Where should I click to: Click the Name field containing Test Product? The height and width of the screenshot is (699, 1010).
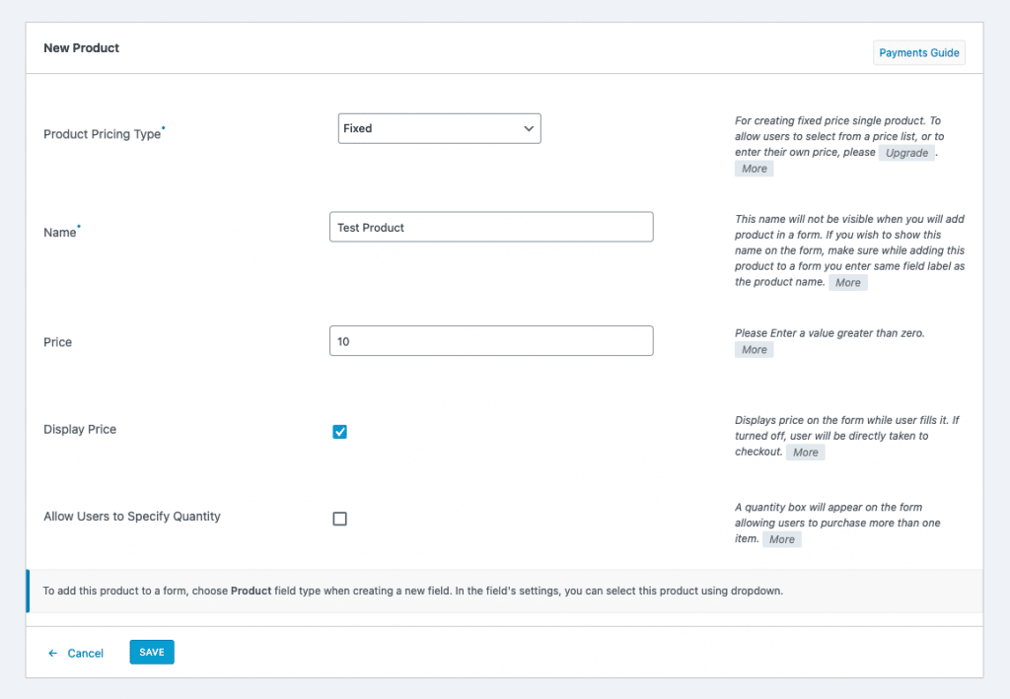tap(491, 226)
